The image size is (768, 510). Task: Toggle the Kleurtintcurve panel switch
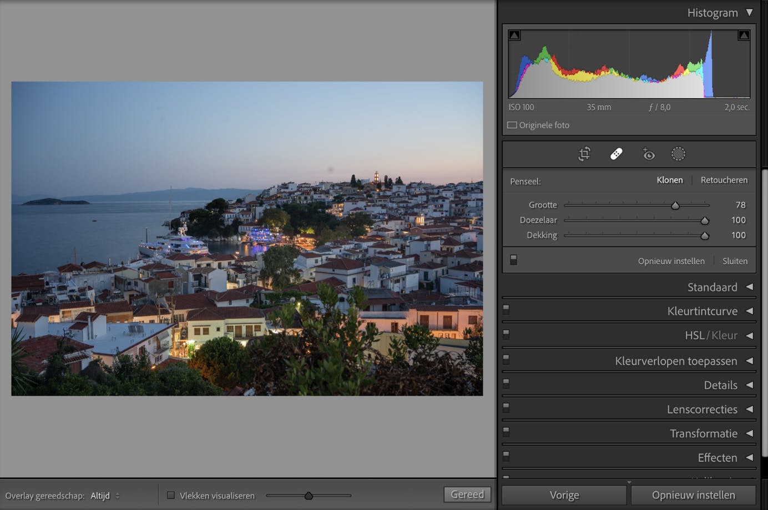(x=506, y=310)
